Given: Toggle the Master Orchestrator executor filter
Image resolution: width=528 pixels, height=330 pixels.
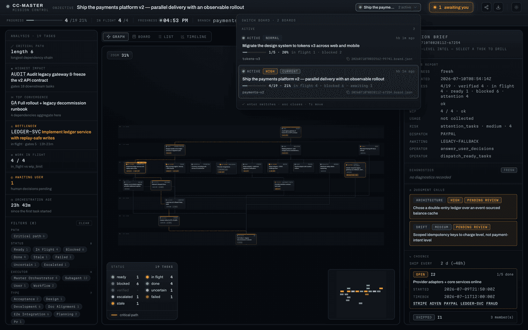Looking at the screenshot, I should pos(35,278).
